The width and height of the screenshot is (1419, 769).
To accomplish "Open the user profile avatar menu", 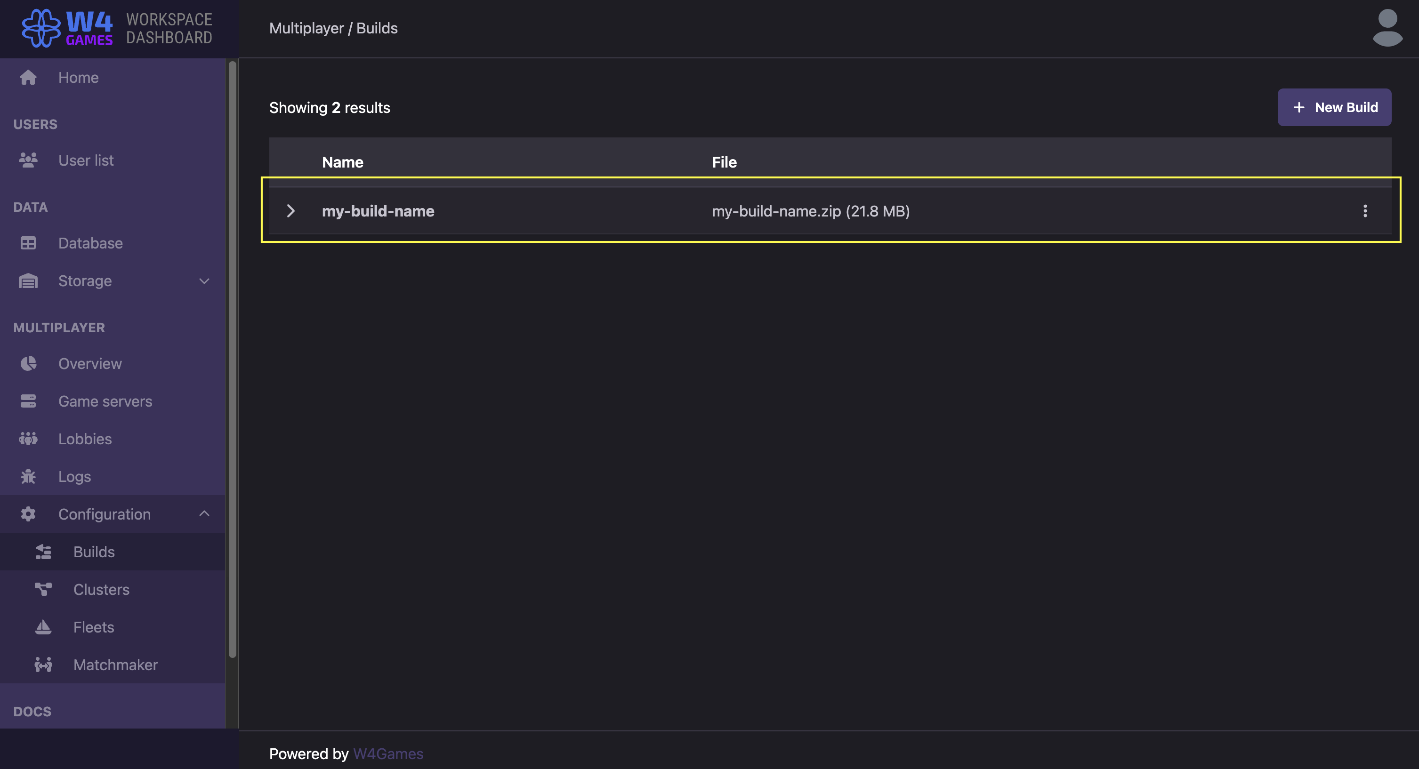I will point(1387,27).
